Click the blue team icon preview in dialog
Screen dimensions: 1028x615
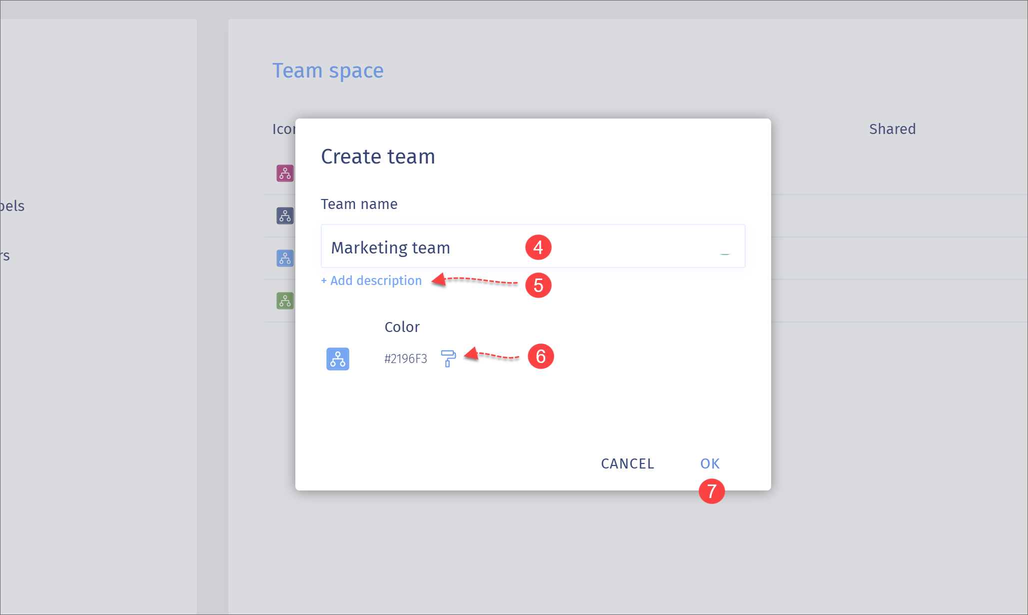coord(338,359)
